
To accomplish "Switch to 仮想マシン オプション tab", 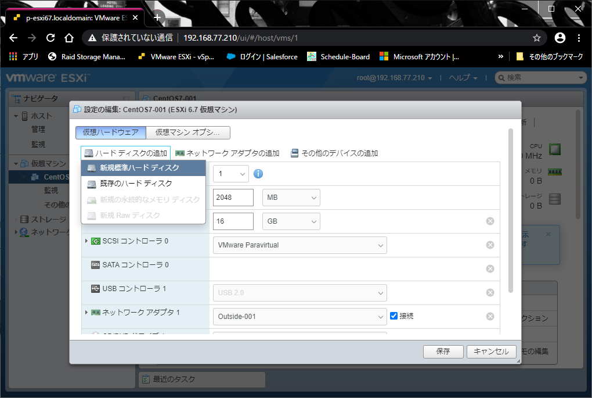I will tap(187, 132).
